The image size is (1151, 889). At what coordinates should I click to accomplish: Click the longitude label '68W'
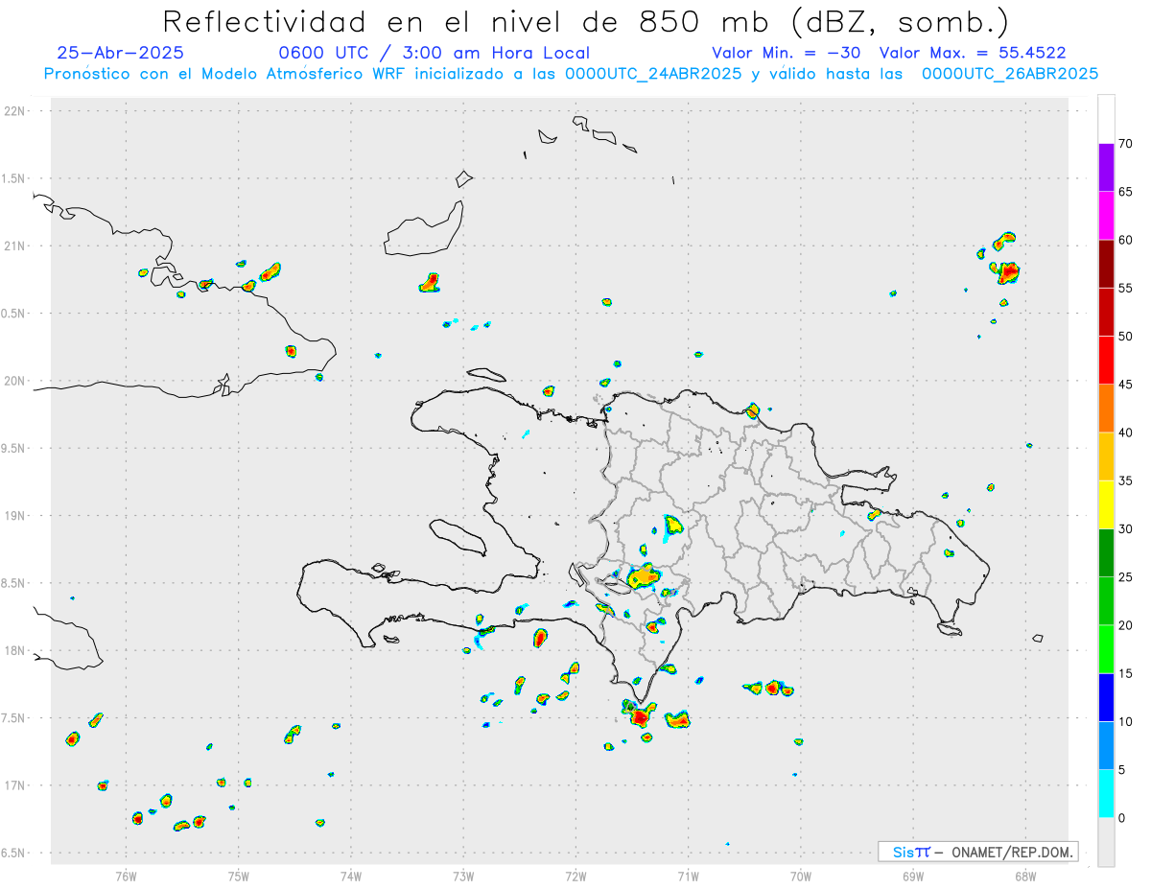(x=1025, y=875)
